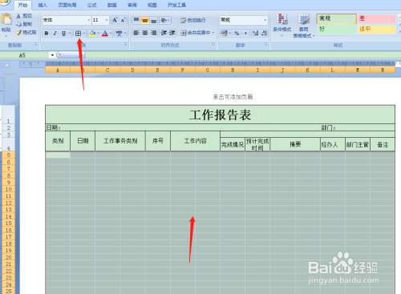
Task: Toggle middle vertical alignment
Action: (144, 20)
